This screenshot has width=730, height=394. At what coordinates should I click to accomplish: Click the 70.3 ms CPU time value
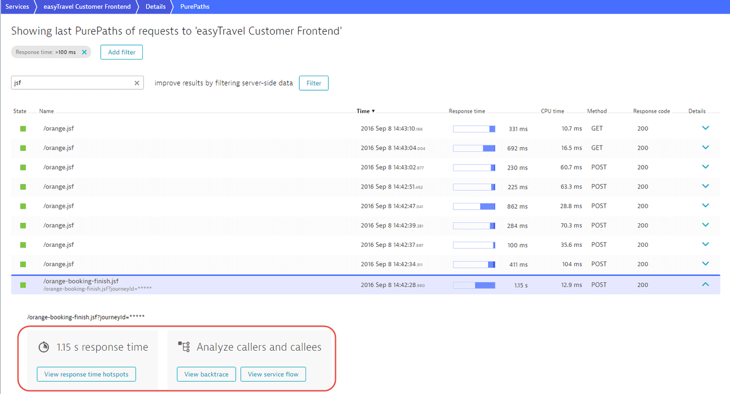(x=571, y=225)
